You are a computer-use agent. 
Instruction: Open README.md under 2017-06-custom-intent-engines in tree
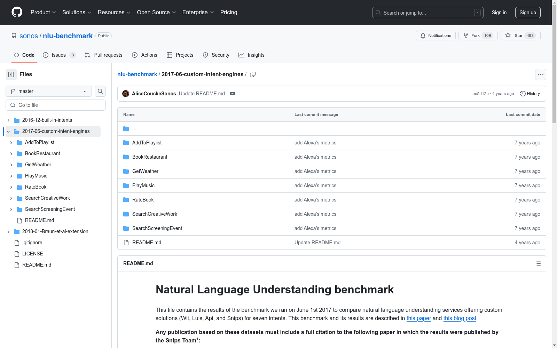[39, 220]
